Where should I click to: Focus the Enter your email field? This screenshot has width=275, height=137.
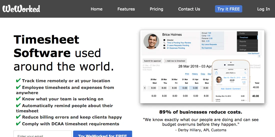tap(42, 134)
